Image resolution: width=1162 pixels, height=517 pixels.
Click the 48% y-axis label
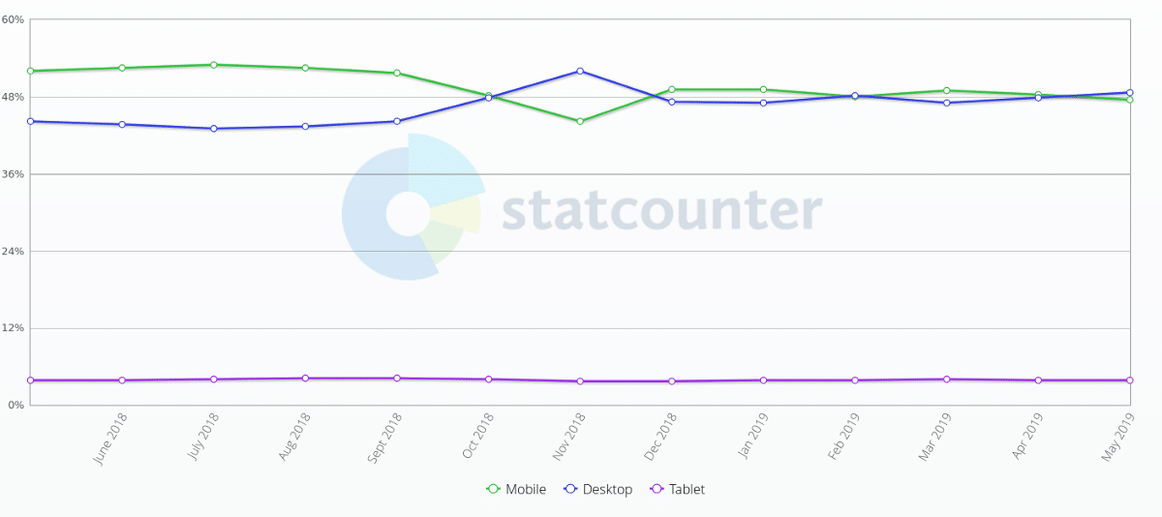[14, 97]
